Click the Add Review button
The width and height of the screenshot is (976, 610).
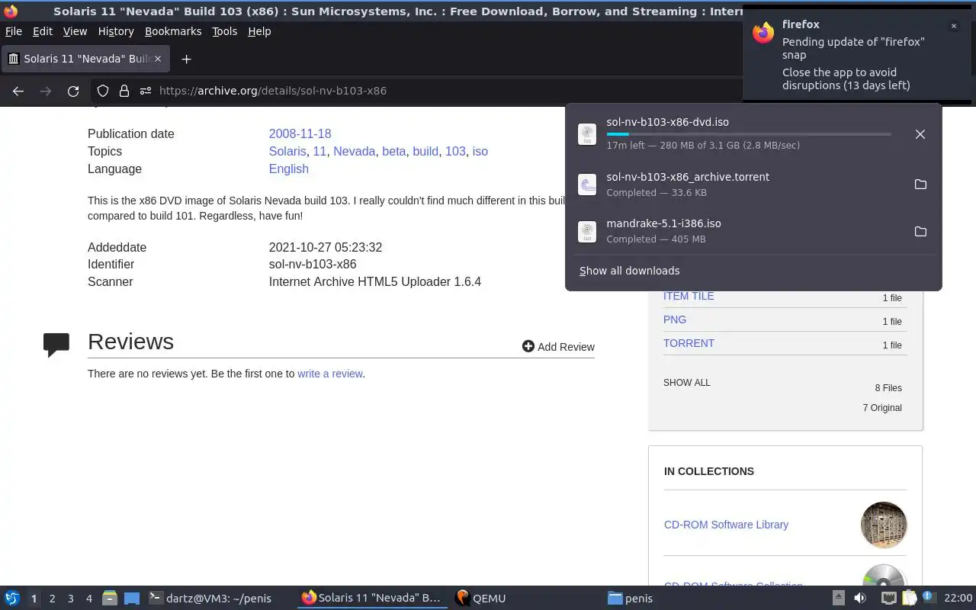[x=558, y=346]
